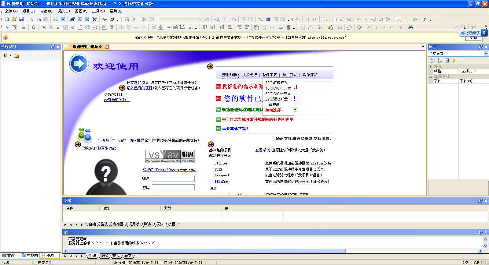Screen dimensions: 489x265
Task: Click the green Run play arrow icon
Action: coord(134,19)
